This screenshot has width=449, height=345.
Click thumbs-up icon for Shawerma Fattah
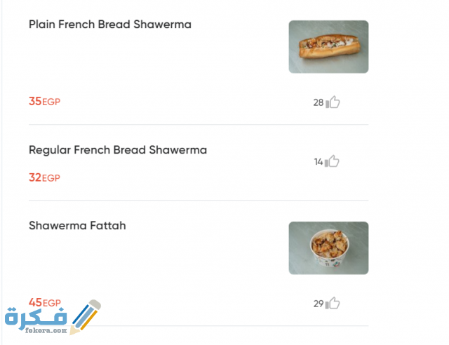(x=333, y=304)
